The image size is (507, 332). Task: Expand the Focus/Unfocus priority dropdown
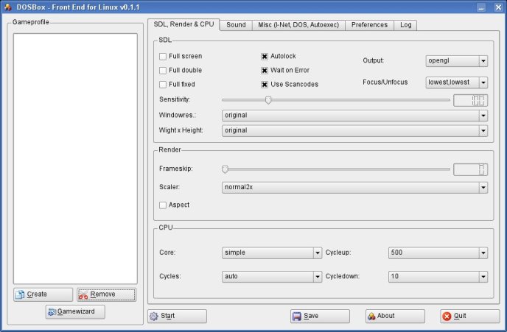click(457, 82)
